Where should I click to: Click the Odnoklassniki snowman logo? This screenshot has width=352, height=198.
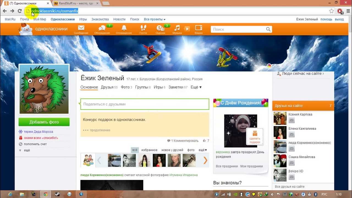tap(26, 29)
